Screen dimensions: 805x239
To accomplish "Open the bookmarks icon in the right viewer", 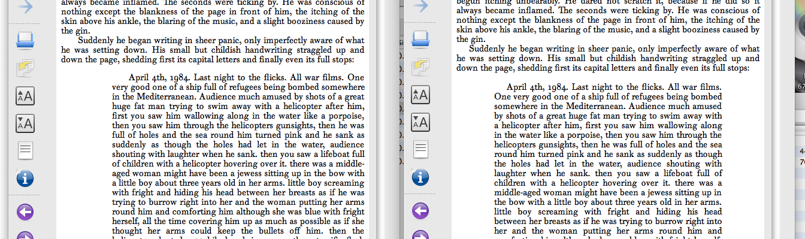I will [420, 68].
